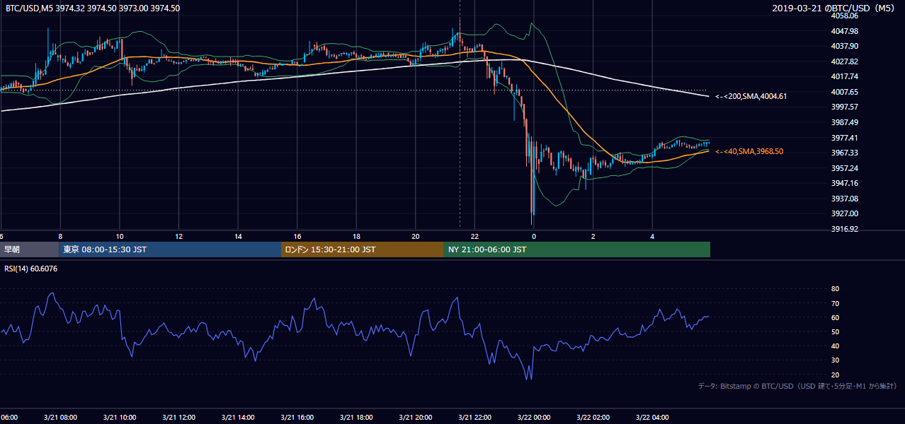Screen dimensions: 905x424
Task: Click date label 3/22 00:00
Action: (534, 418)
